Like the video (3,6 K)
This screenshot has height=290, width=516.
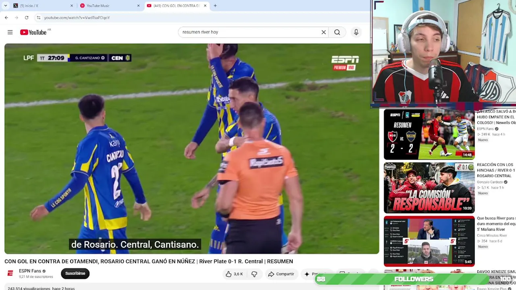click(x=234, y=274)
